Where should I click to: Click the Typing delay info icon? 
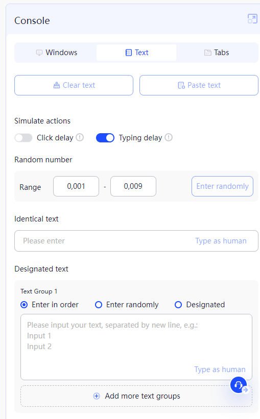169,137
